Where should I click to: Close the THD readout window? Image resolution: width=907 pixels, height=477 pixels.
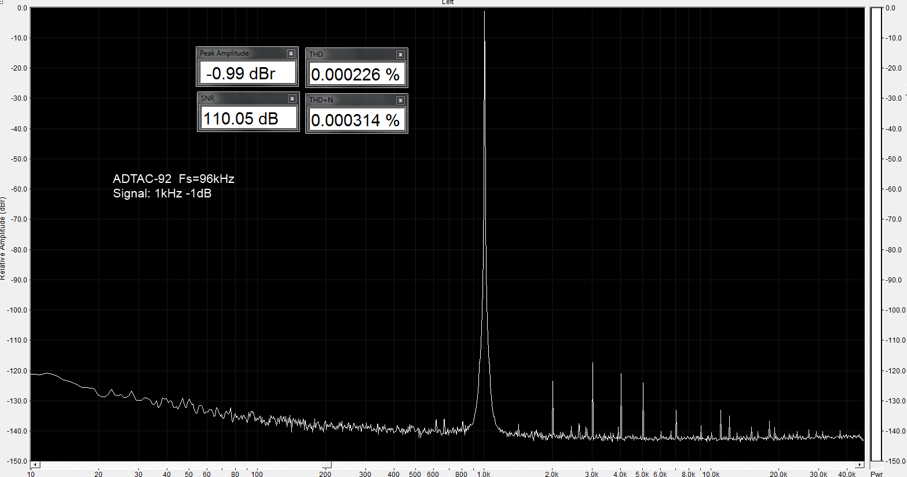[x=400, y=54]
